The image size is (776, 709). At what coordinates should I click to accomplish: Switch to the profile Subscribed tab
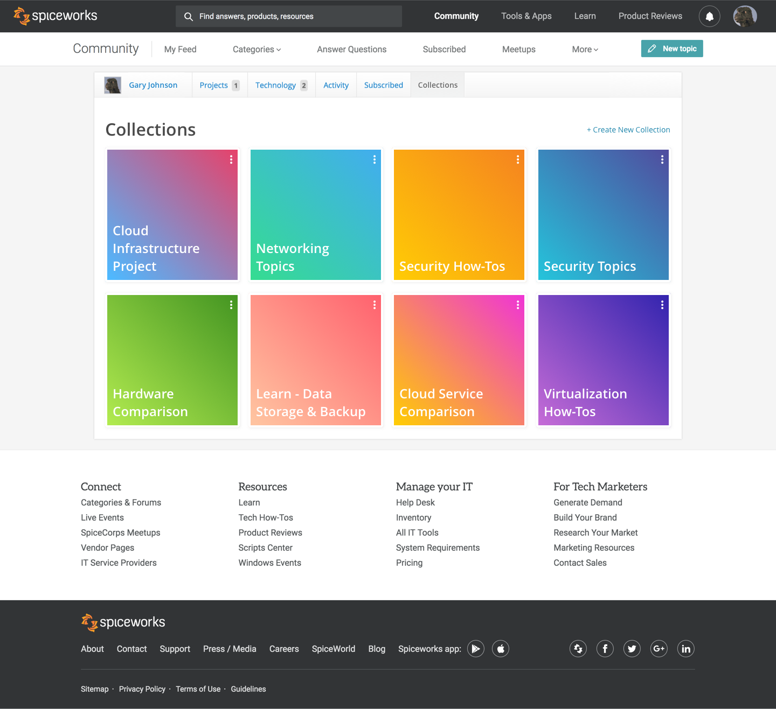(384, 85)
